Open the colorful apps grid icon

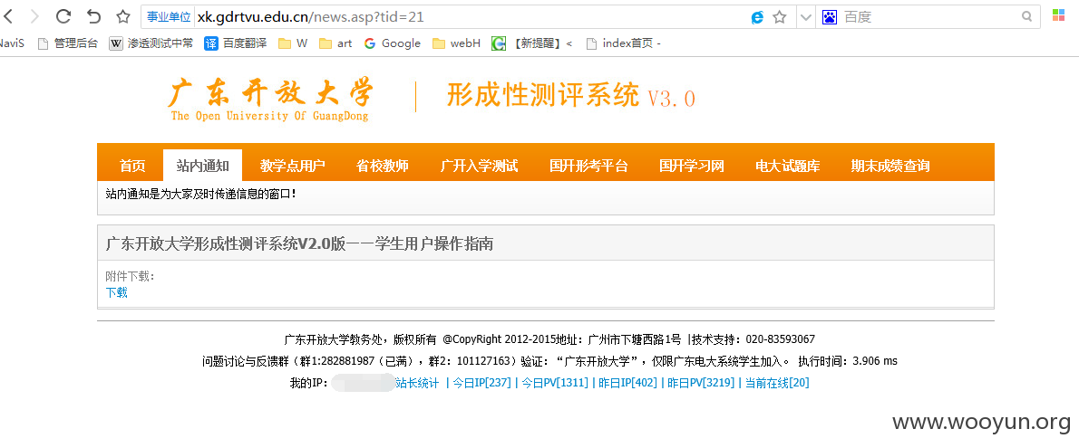click(x=1058, y=15)
